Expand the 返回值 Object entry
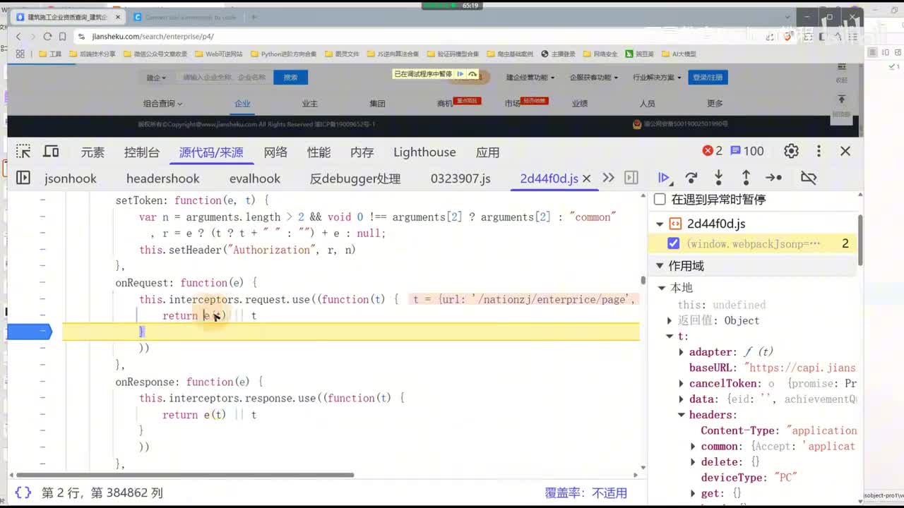 click(670, 320)
